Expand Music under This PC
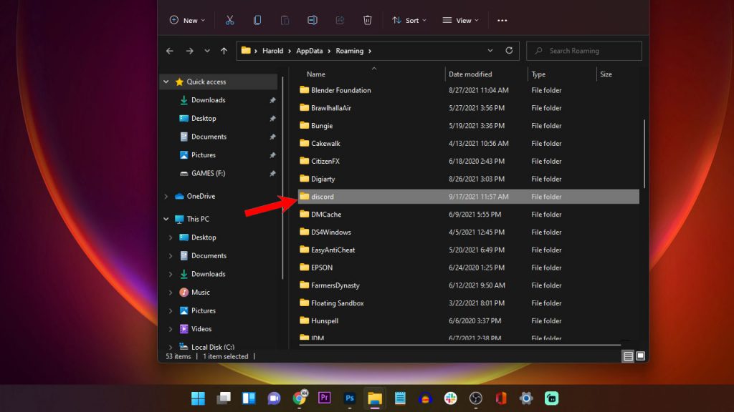 pos(171,293)
